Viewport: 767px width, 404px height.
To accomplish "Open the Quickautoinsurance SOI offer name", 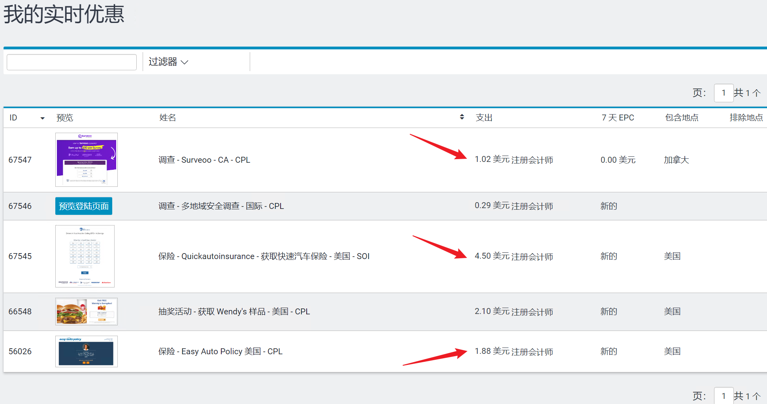I will (264, 256).
